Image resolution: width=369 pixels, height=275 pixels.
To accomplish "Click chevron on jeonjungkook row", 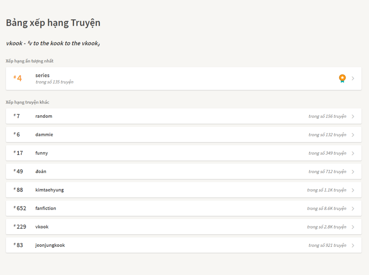I will (353, 245).
